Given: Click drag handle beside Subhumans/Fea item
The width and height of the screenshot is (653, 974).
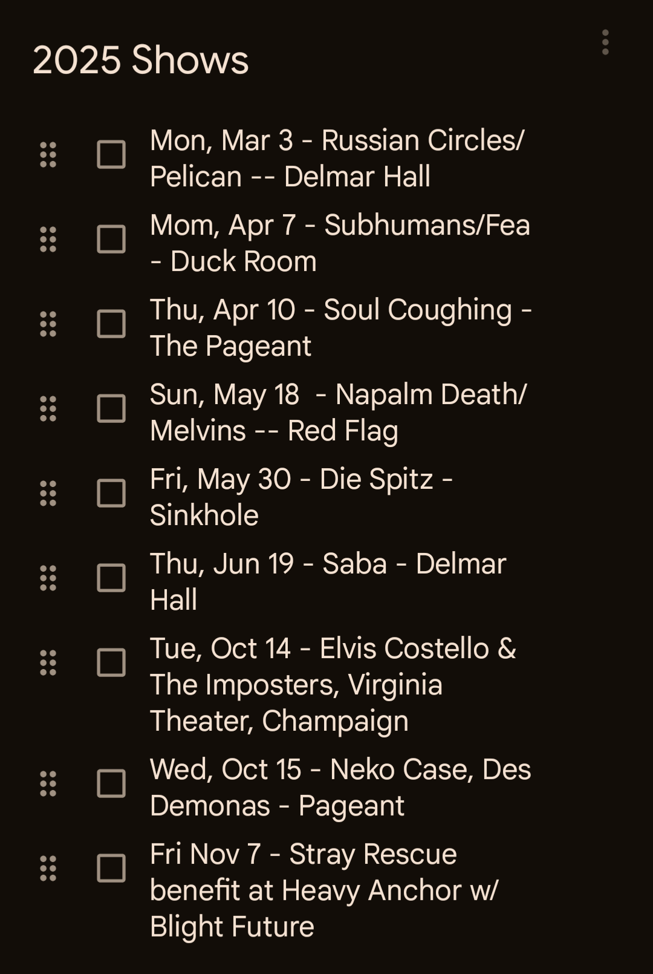Looking at the screenshot, I should (48, 240).
